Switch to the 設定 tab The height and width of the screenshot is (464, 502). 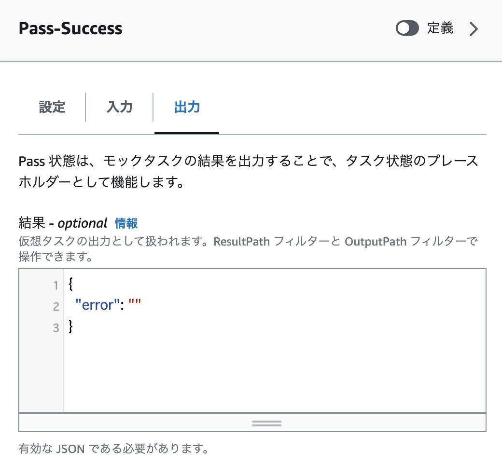52,107
